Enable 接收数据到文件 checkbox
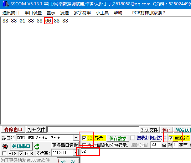191x163 pixels. pyautogui.click(x=133, y=138)
